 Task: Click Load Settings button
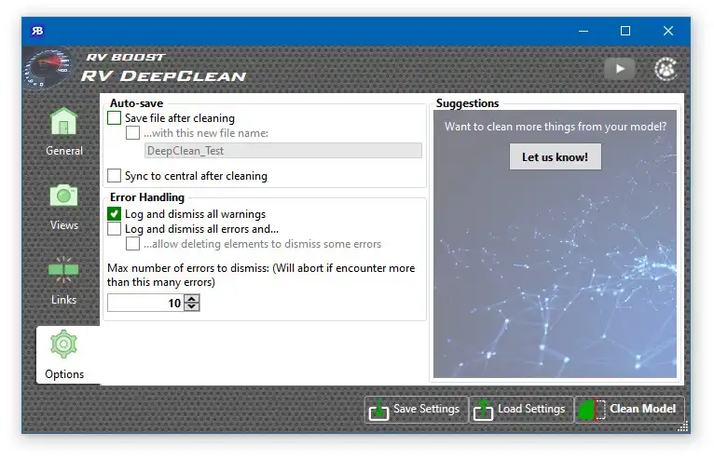521,410
